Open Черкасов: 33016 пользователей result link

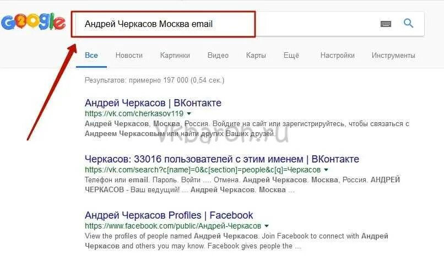coord(221,159)
